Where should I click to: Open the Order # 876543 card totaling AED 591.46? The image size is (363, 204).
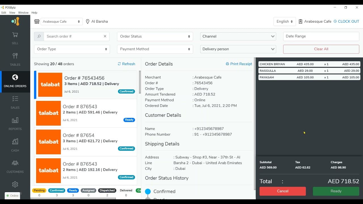[85, 113]
